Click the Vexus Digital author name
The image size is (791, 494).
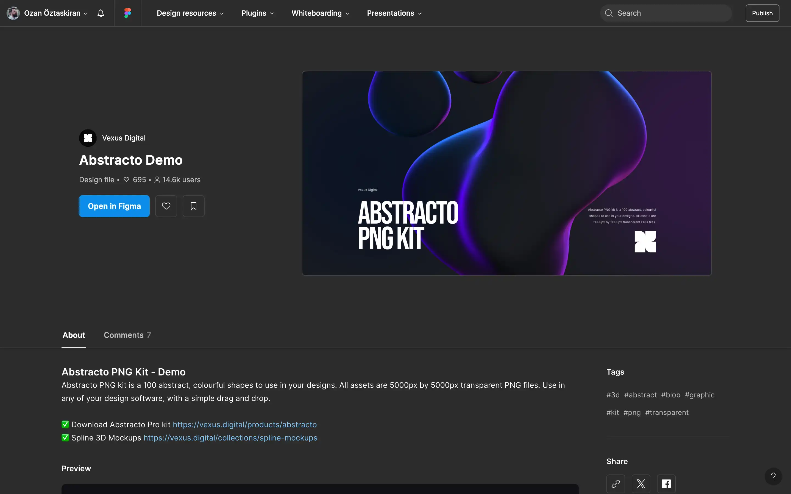[124, 138]
